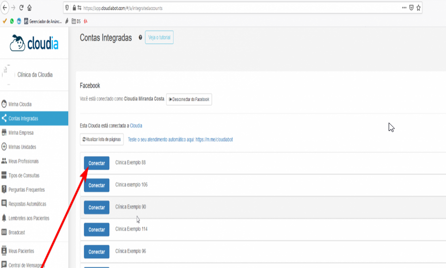Screen dimensions: 446x268
Task: Click Atualizar lista de páginas button
Action: (x=101, y=139)
